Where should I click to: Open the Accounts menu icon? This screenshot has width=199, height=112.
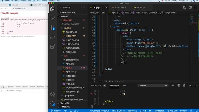[x=53, y=94]
